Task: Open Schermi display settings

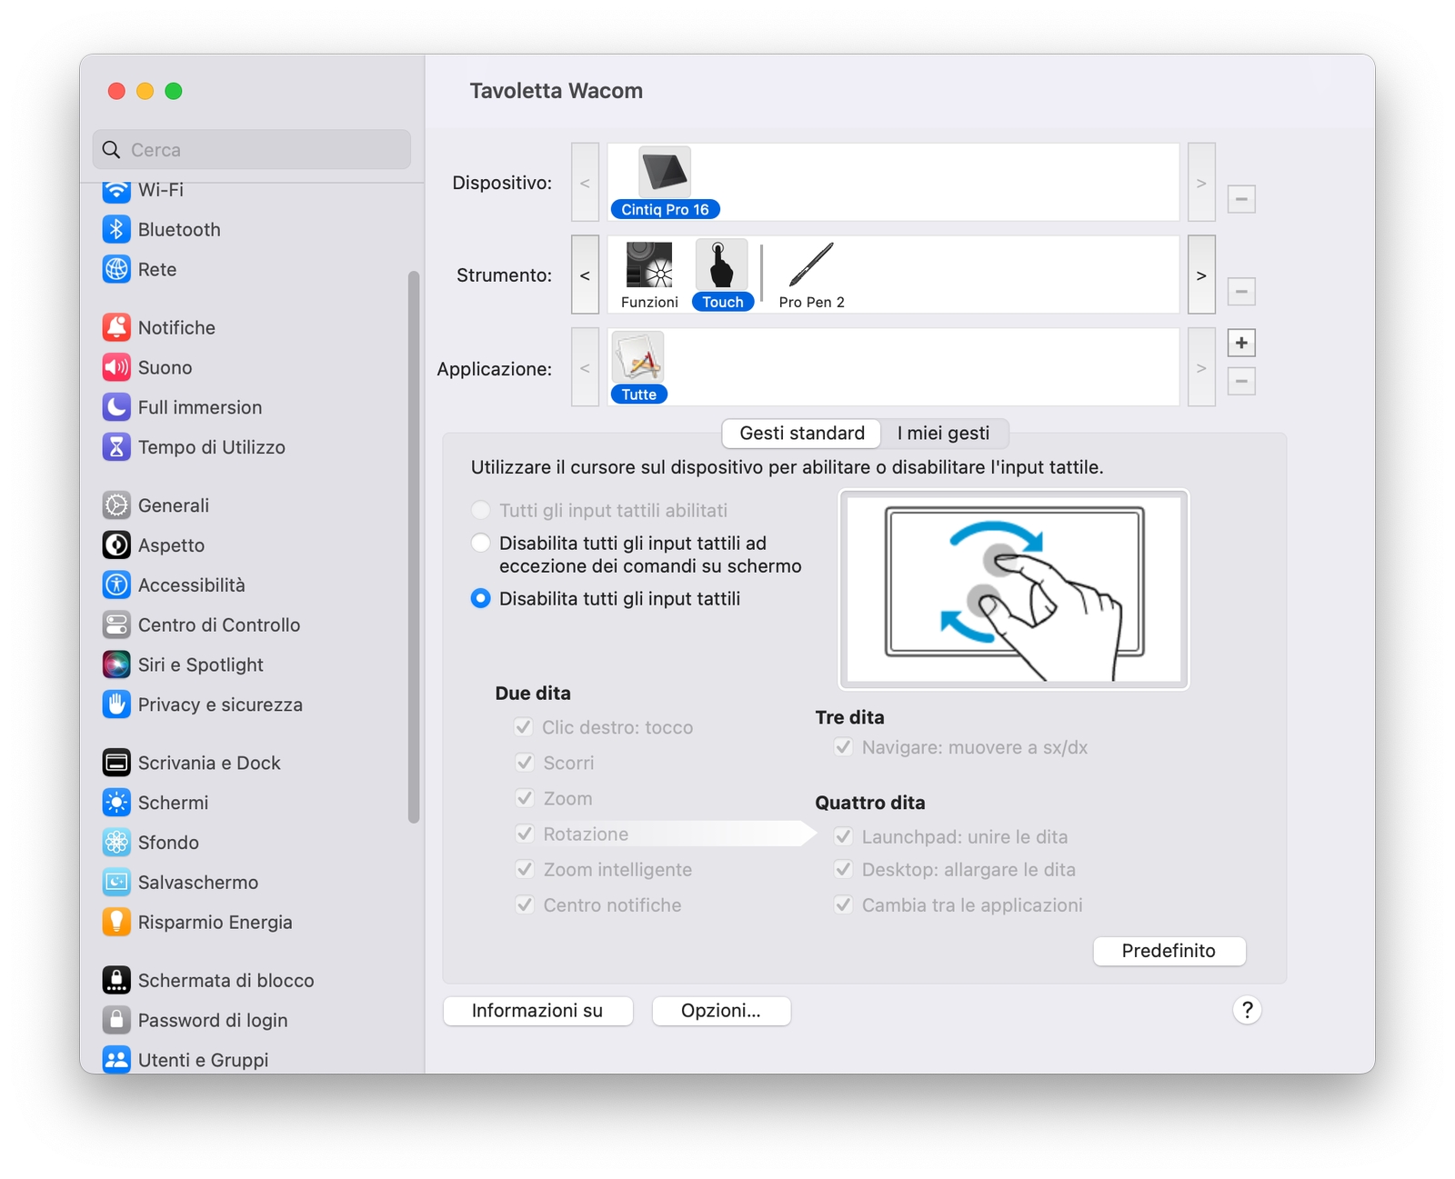Action: pyautogui.click(x=156, y=804)
